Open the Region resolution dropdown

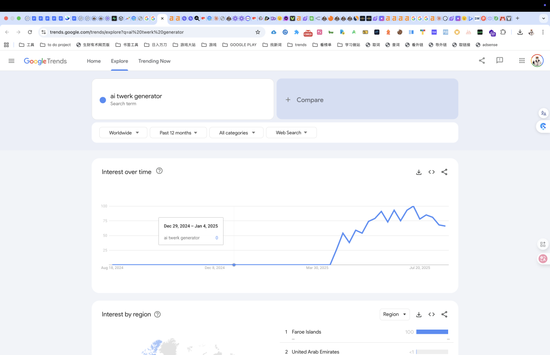coord(395,314)
